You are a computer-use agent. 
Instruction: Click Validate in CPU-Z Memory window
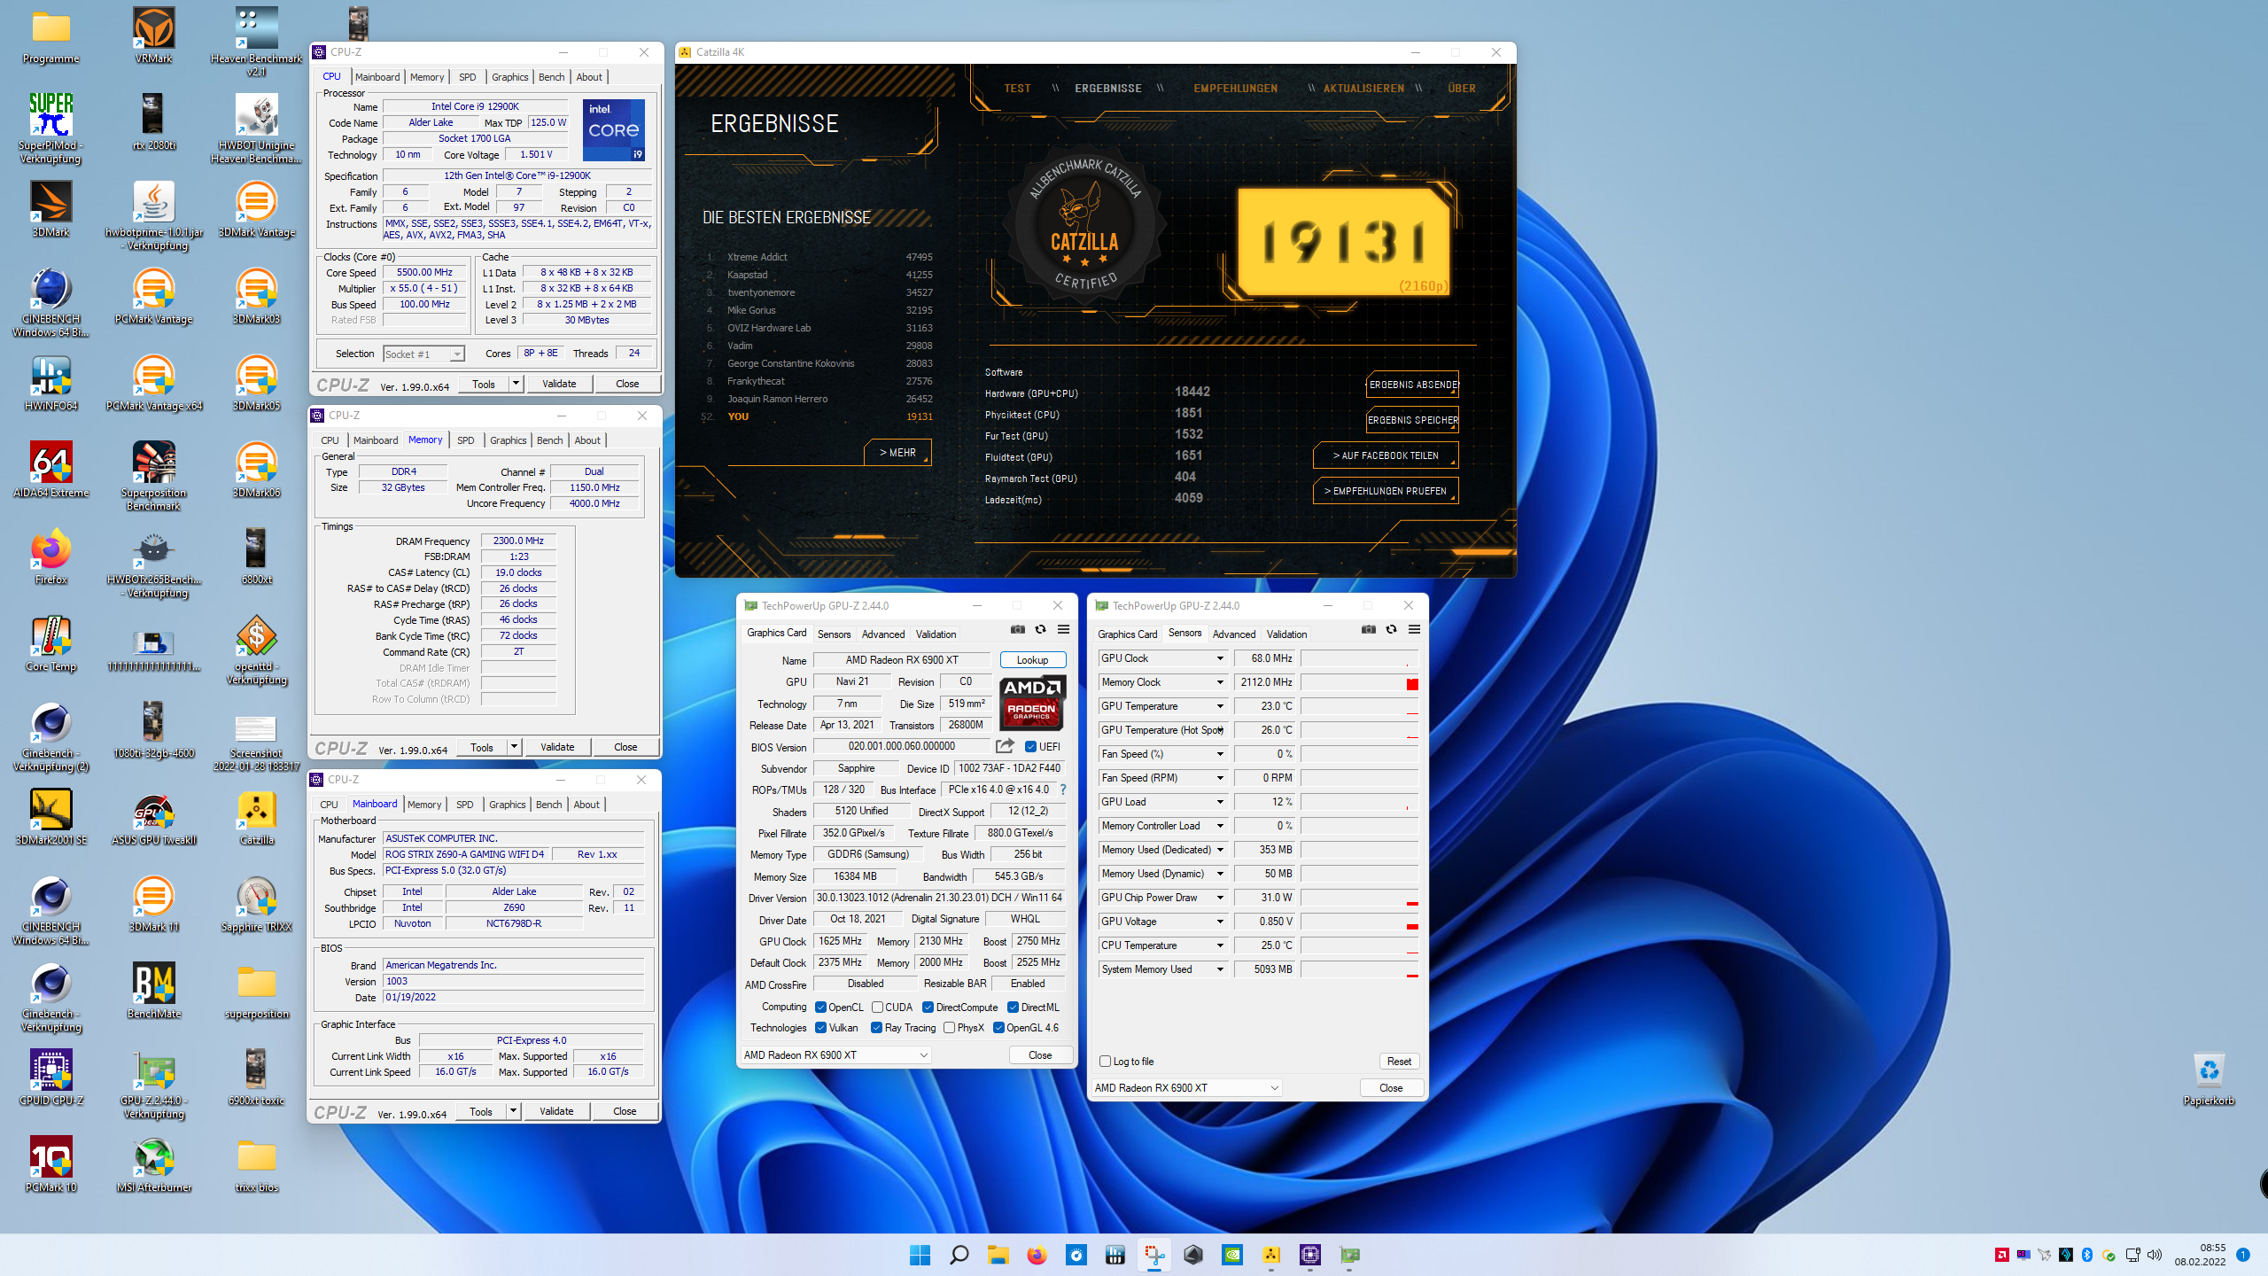[557, 747]
